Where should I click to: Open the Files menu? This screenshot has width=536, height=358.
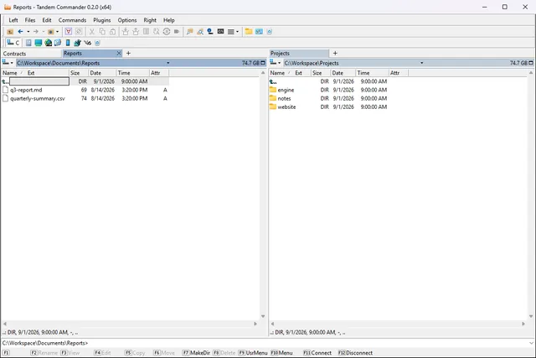click(x=30, y=20)
